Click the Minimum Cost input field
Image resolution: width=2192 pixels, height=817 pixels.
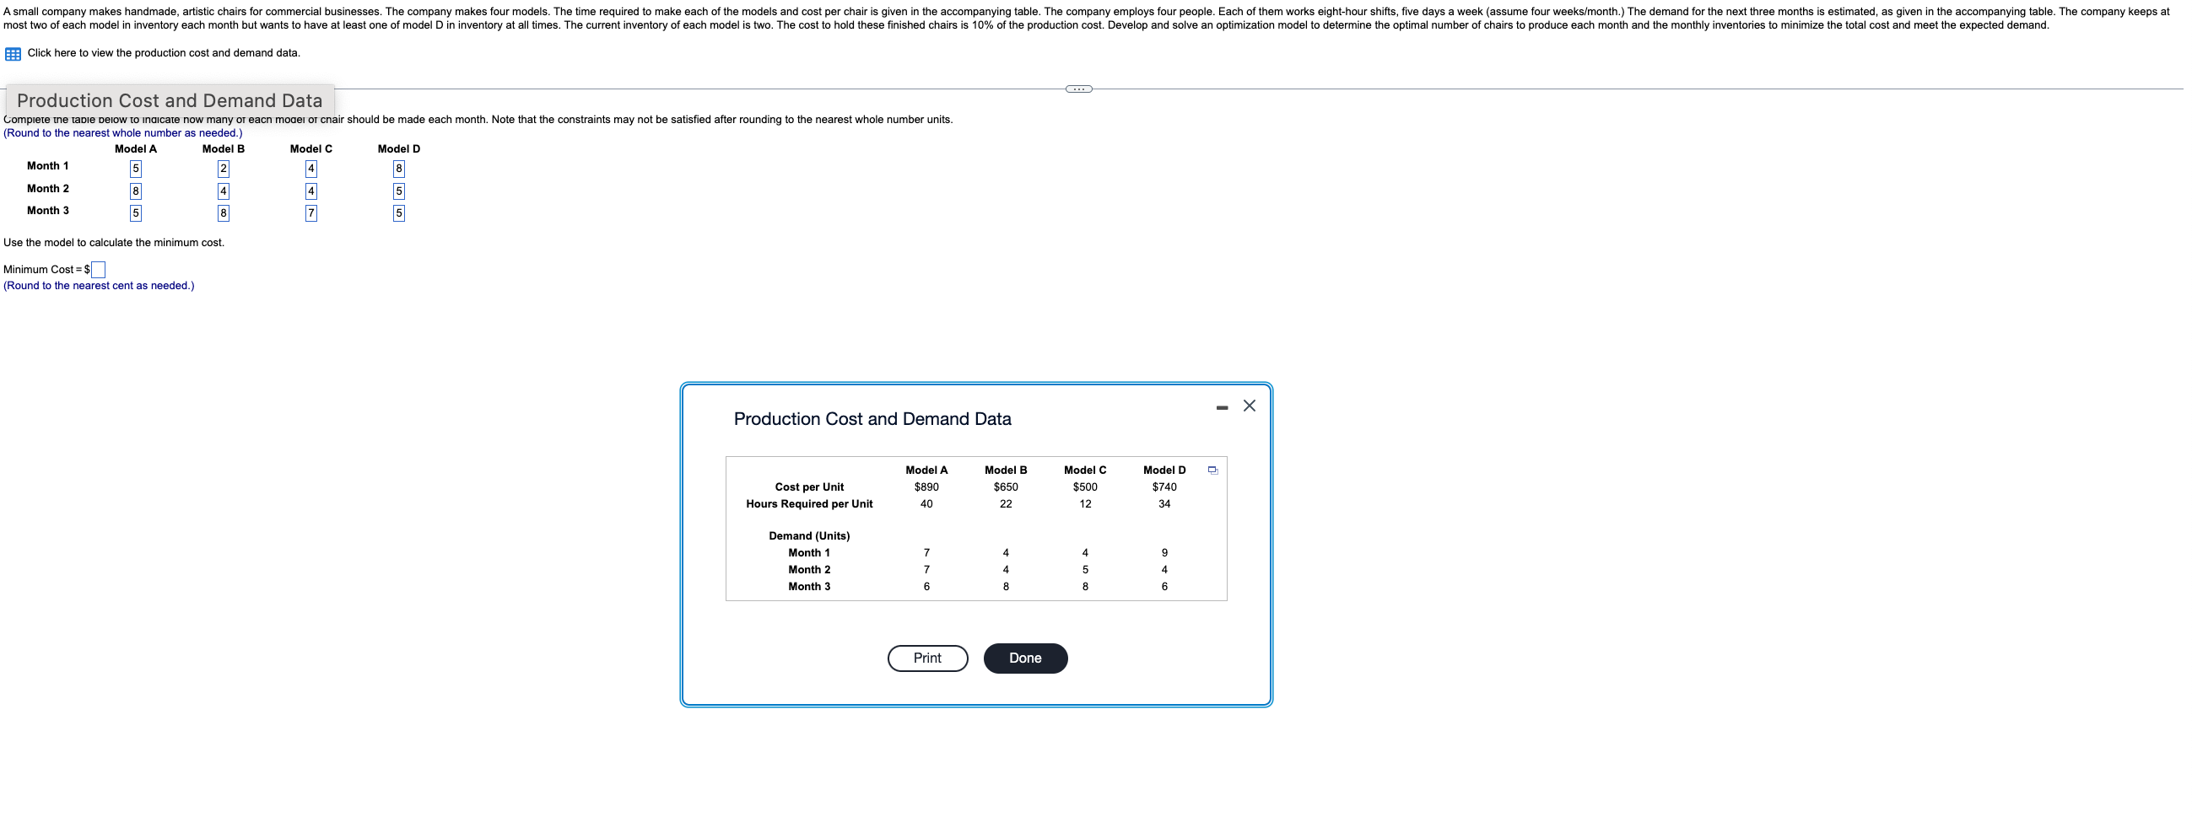(x=97, y=270)
